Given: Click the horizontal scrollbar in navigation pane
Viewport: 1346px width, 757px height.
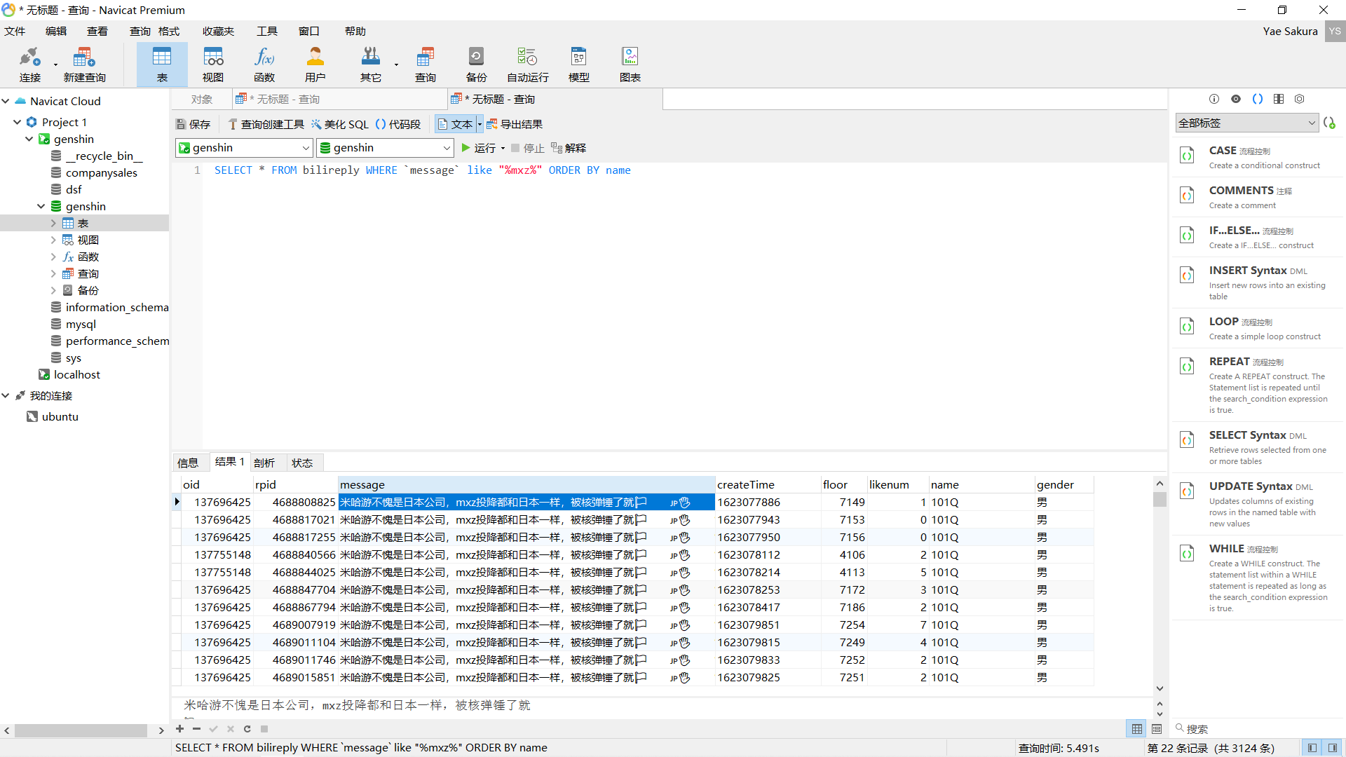Looking at the screenshot, I should point(81,730).
